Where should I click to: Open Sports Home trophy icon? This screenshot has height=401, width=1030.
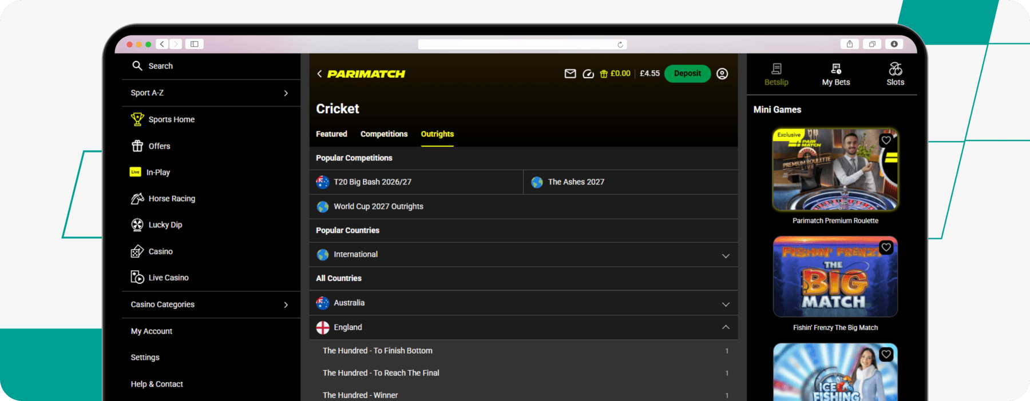137,119
